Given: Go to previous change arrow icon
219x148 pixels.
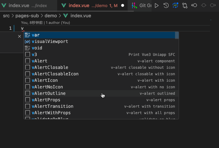Looking at the screenshot, I should [194, 5].
